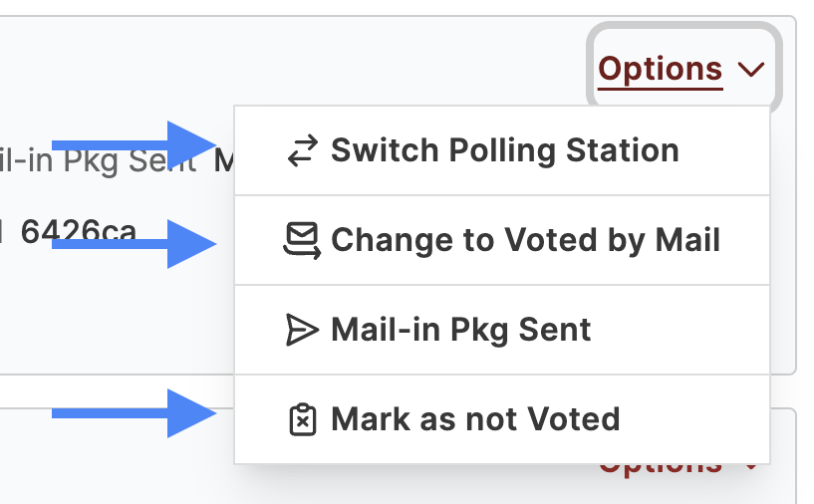Select Mark as not Voted menu entry

(x=502, y=419)
